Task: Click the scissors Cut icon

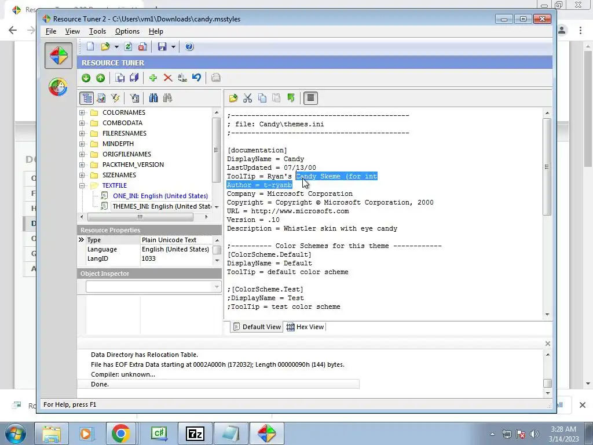Action: (x=248, y=98)
